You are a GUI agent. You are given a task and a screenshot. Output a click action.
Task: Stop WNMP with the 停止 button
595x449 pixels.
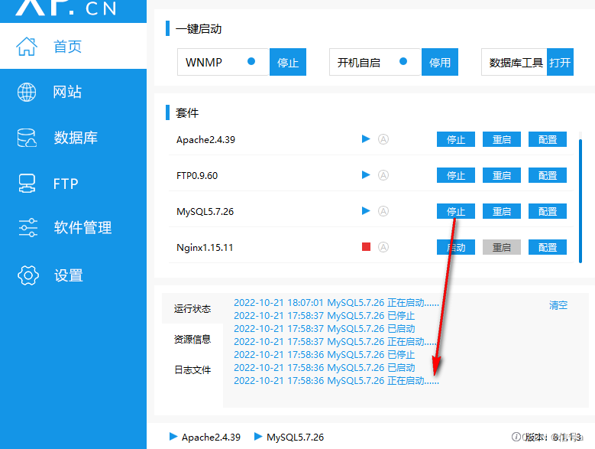tap(288, 62)
